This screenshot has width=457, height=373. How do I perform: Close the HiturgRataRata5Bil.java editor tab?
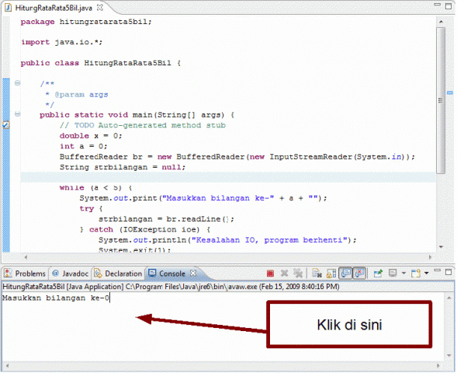click(x=99, y=8)
